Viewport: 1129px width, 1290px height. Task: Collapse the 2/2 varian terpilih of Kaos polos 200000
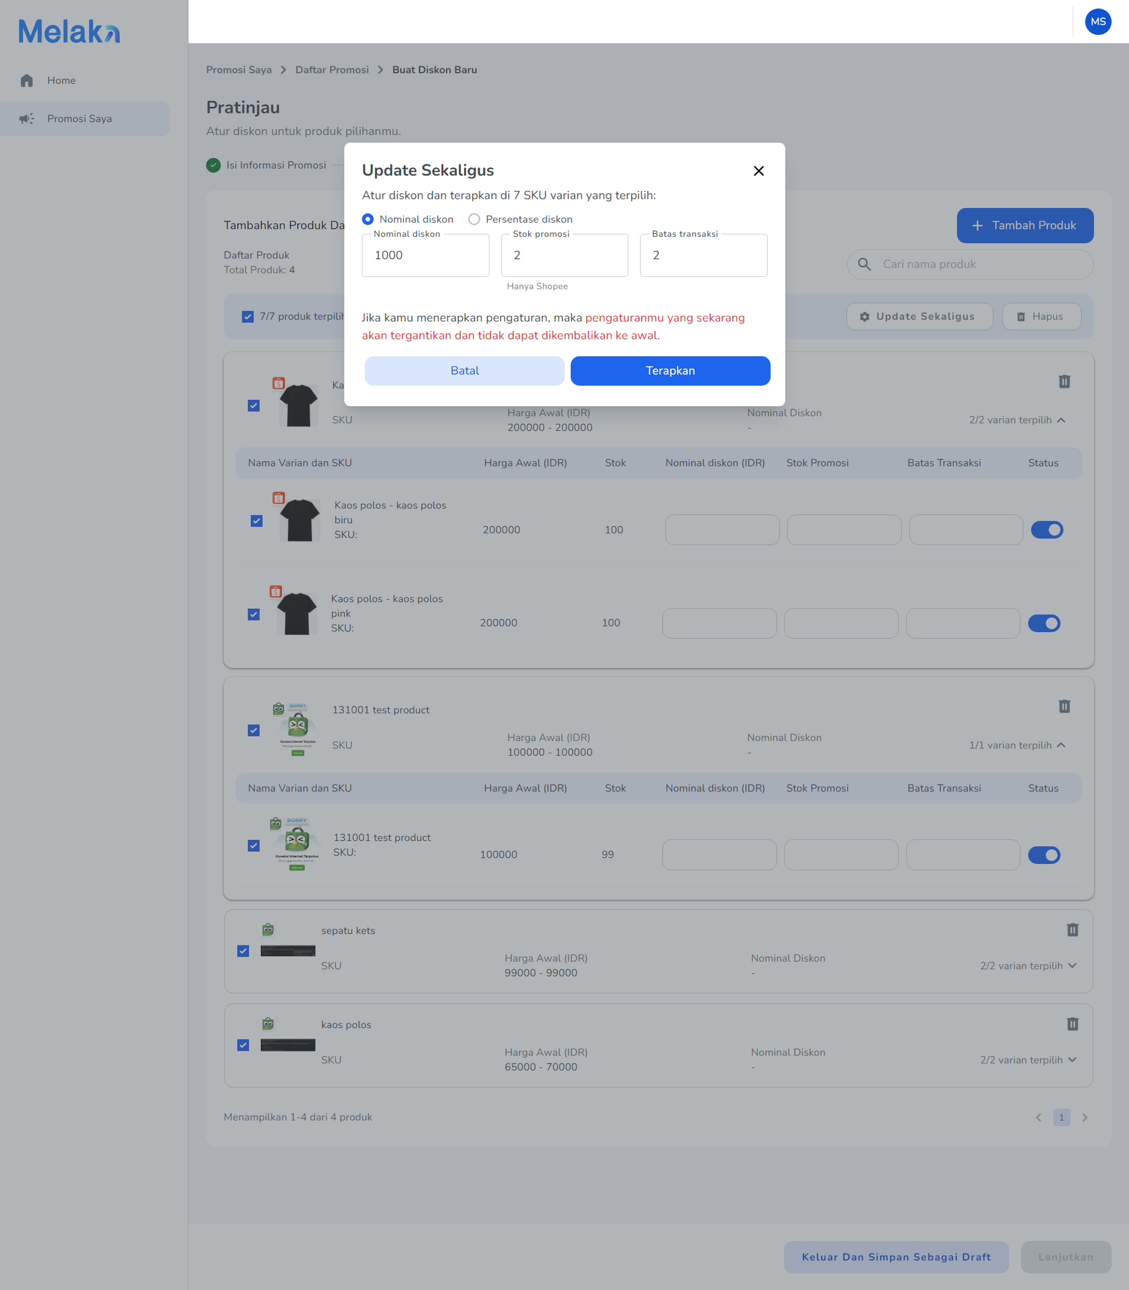[x=1017, y=420]
